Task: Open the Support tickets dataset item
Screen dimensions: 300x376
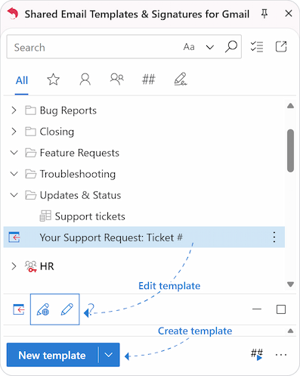Action: (90, 216)
